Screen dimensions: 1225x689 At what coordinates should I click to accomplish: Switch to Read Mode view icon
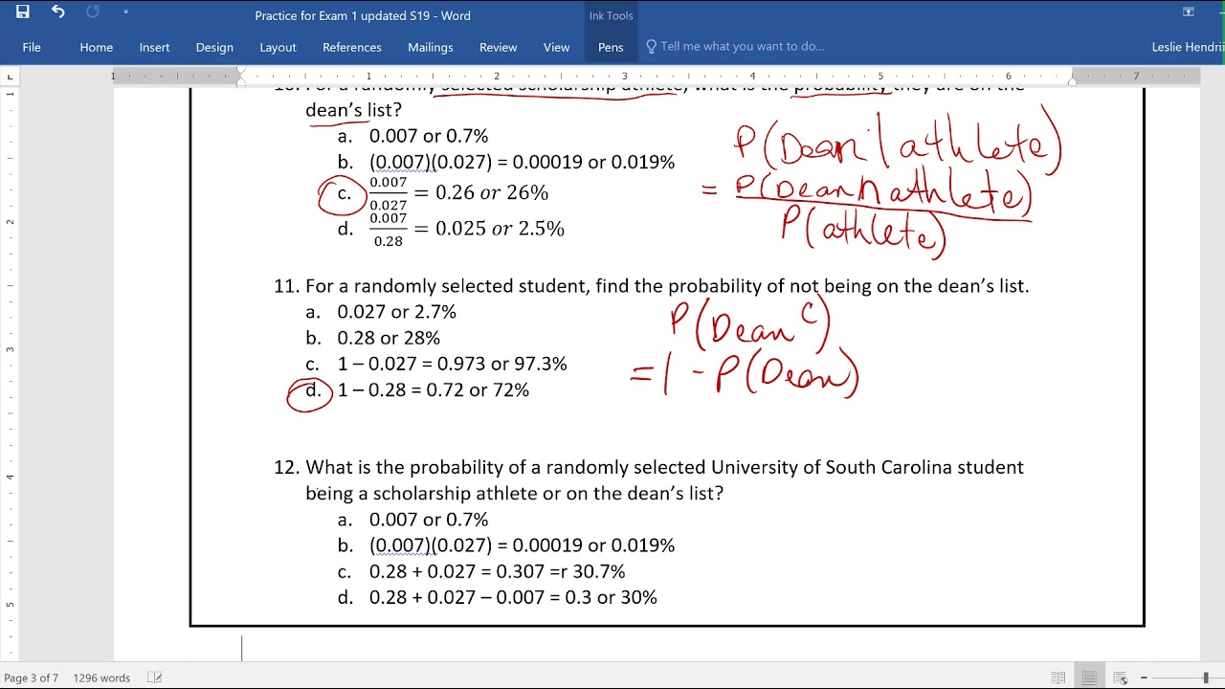[x=1058, y=678]
